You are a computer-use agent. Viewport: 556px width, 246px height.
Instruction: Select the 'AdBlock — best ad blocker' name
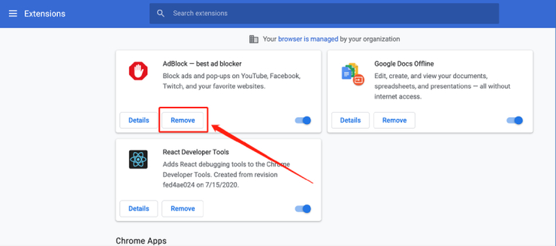click(202, 64)
